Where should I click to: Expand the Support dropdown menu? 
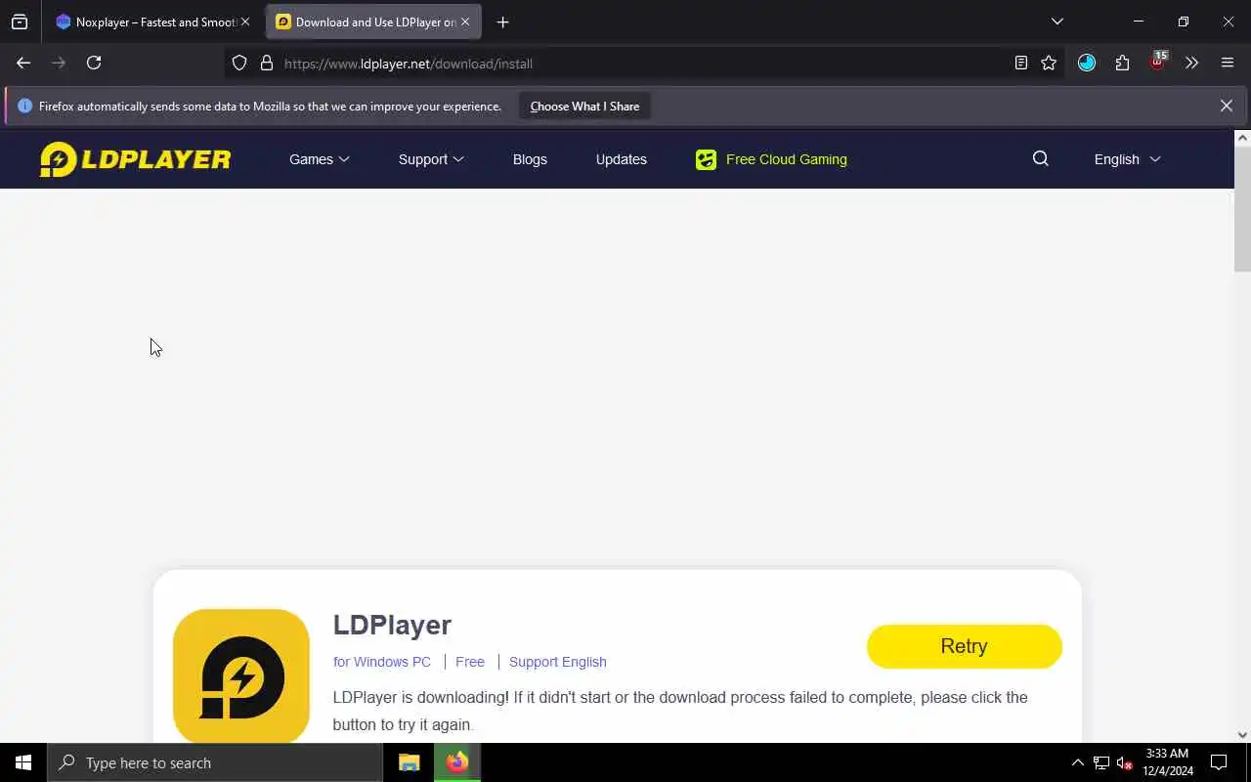(x=431, y=159)
